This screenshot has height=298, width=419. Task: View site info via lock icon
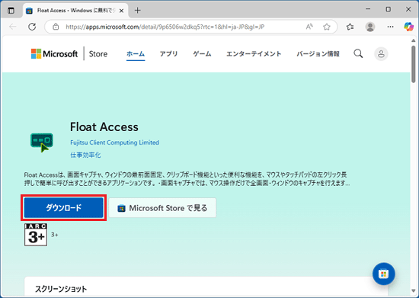coord(56,27)
